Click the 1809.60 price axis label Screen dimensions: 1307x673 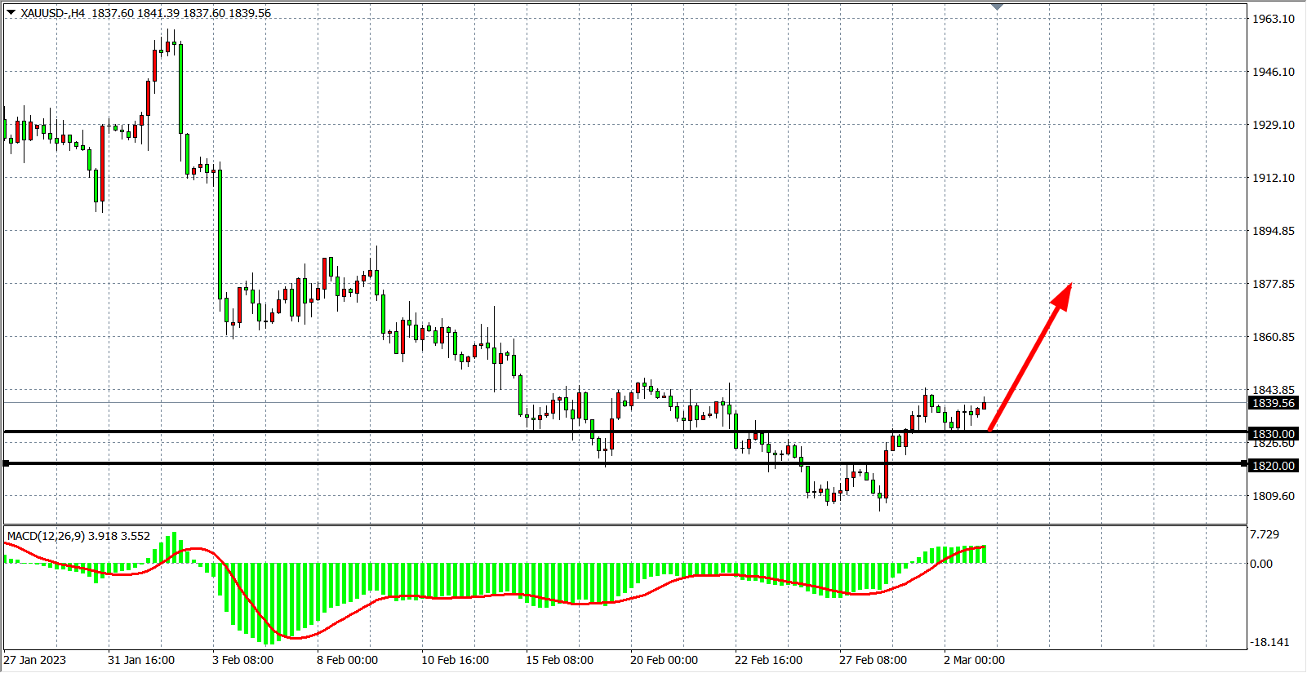tap(1274, 496)
